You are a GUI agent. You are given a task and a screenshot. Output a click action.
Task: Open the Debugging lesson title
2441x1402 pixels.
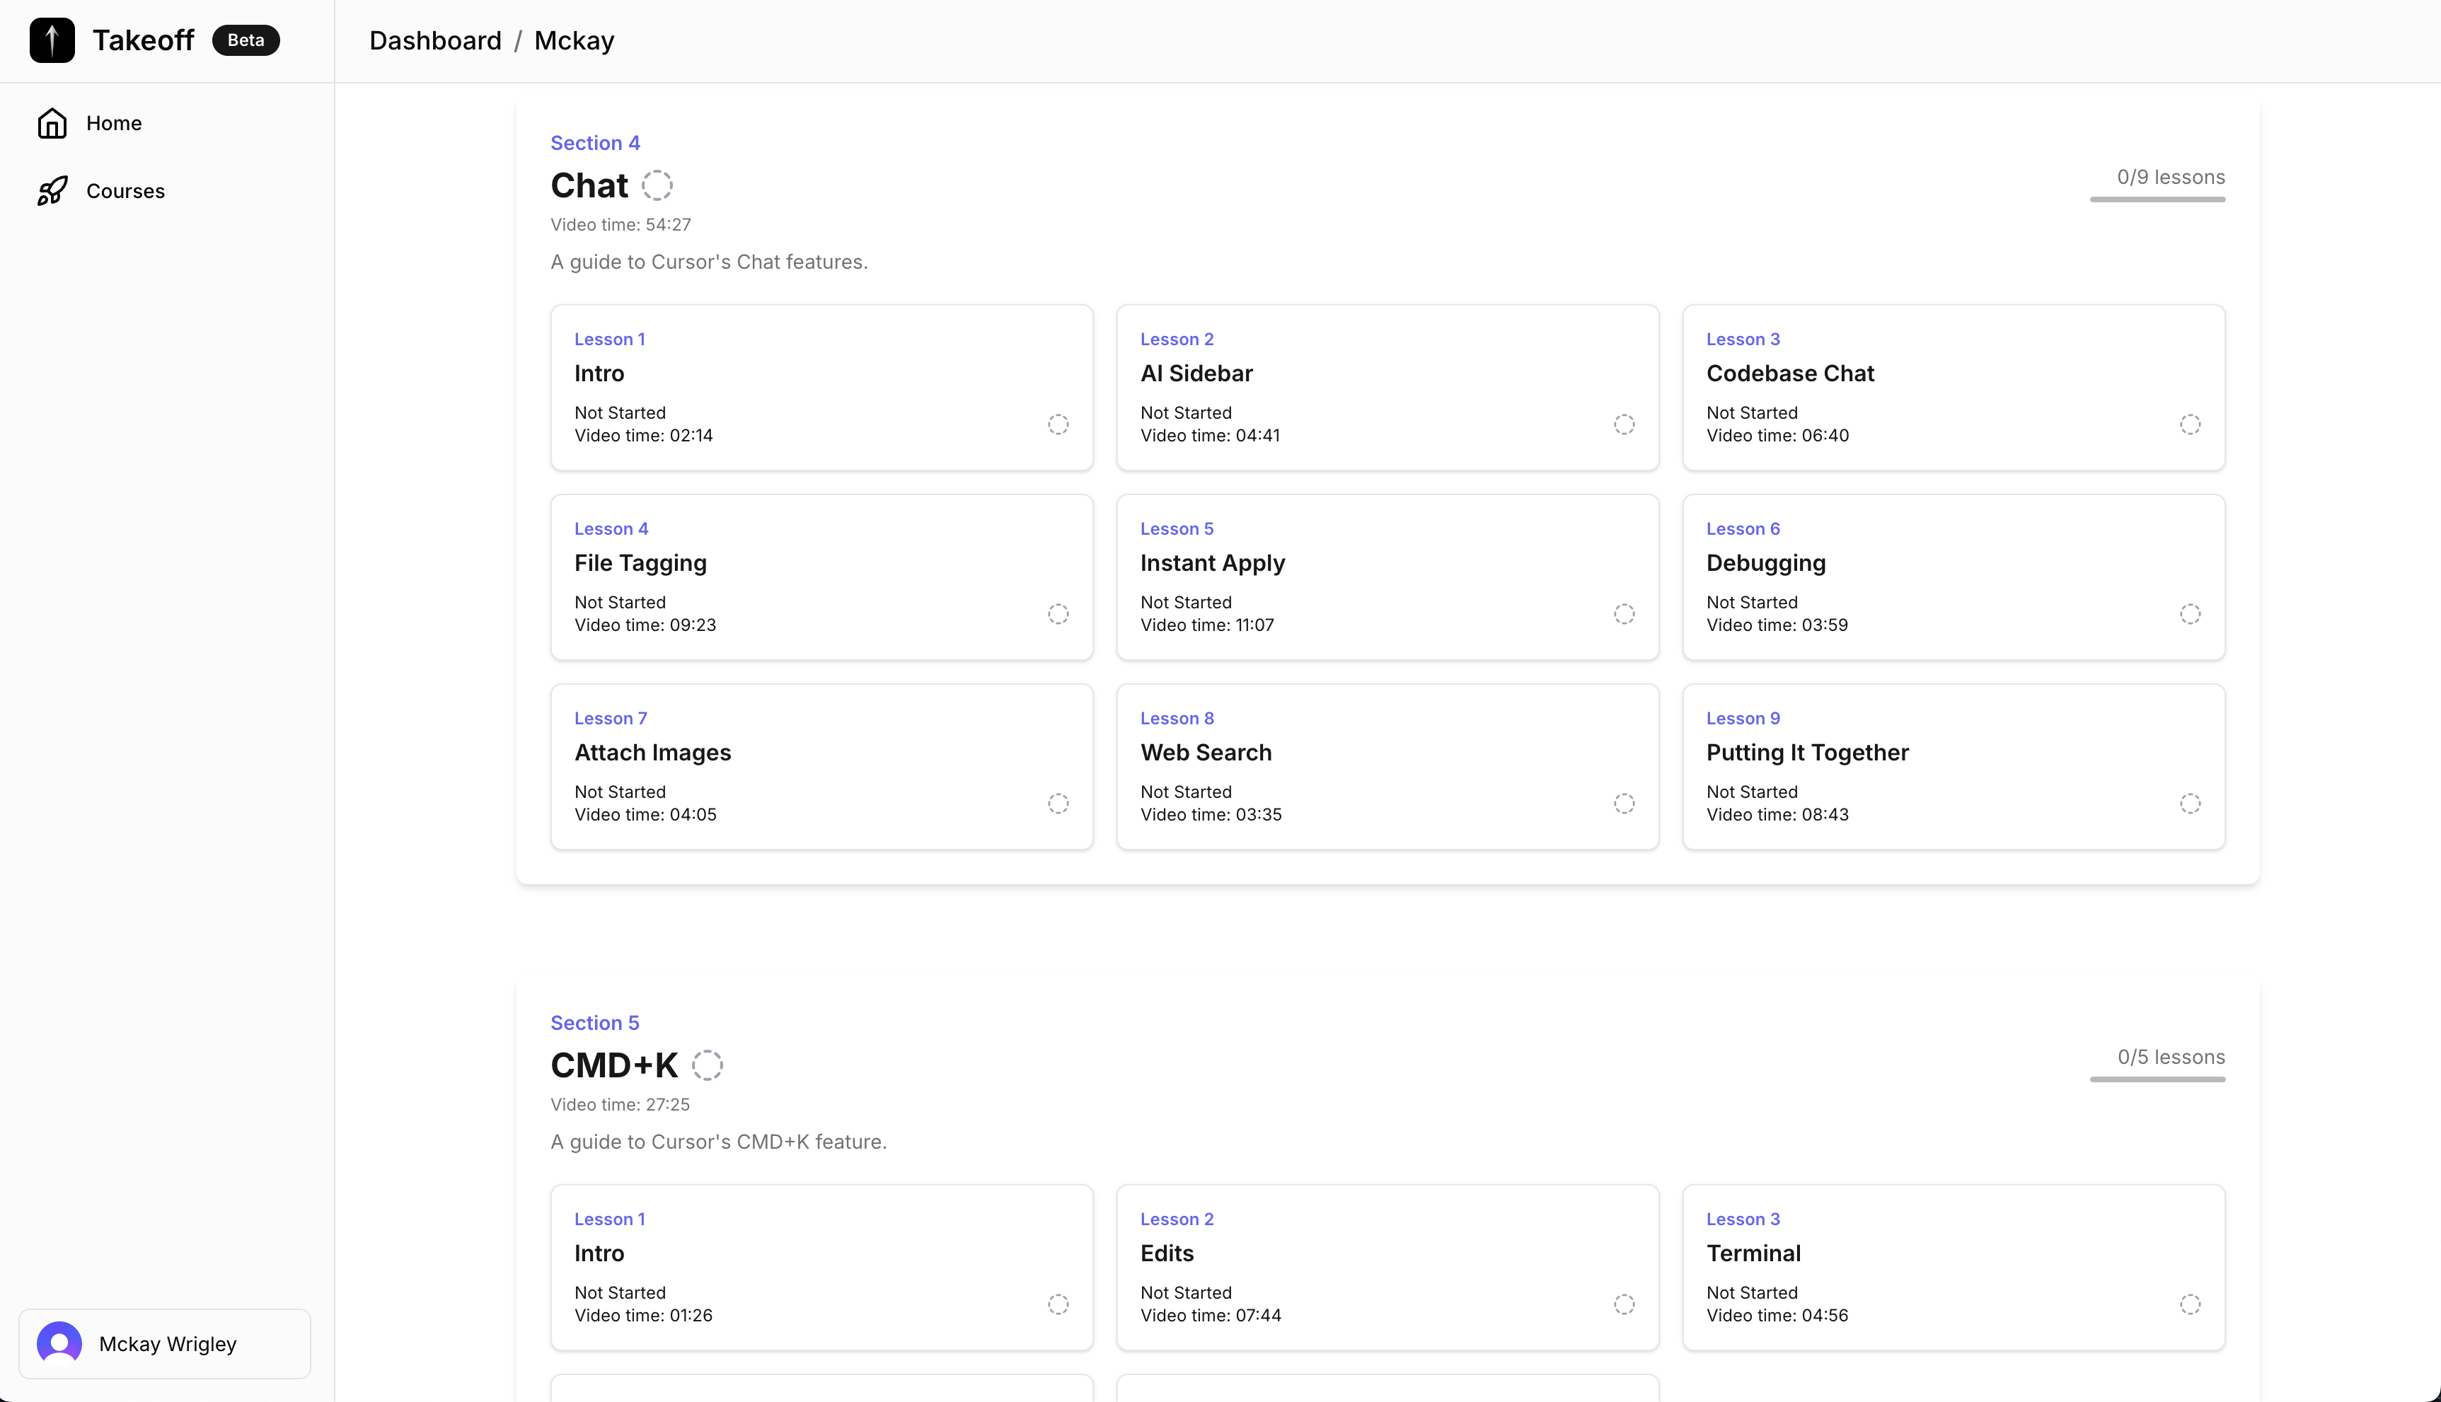(x=1766, y=563)
